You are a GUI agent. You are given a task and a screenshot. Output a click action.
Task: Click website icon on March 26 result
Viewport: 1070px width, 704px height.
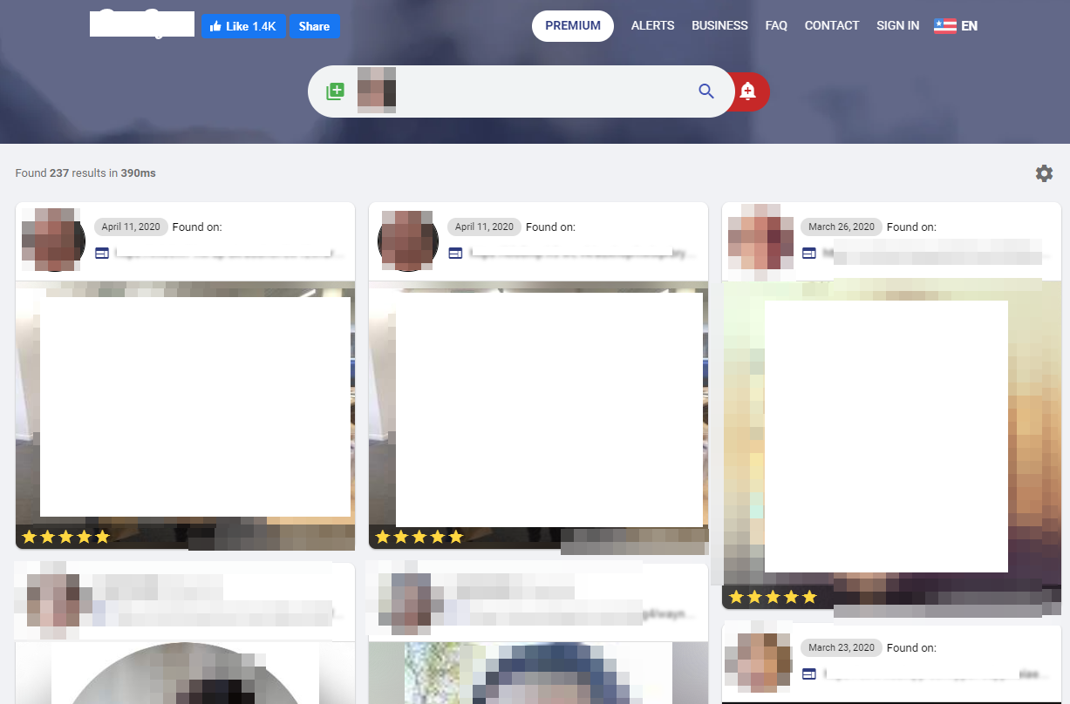809,254
